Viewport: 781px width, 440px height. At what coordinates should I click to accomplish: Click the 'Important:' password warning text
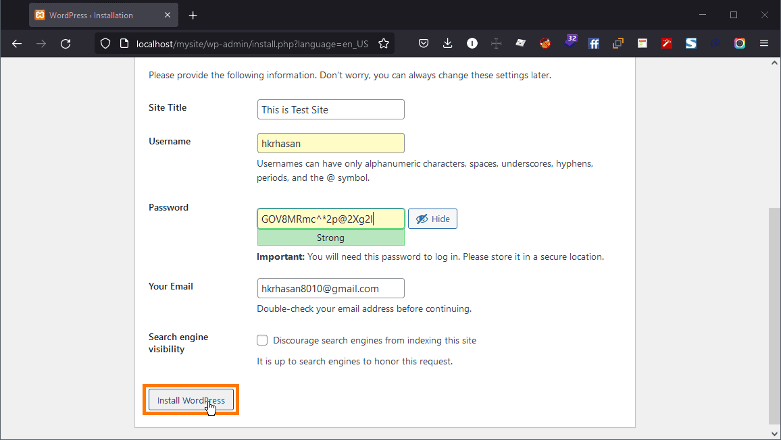[430, 257]
